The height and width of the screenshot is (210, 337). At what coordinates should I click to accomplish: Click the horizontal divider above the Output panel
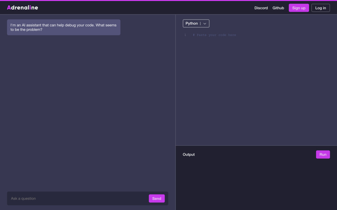click(256, 145)
